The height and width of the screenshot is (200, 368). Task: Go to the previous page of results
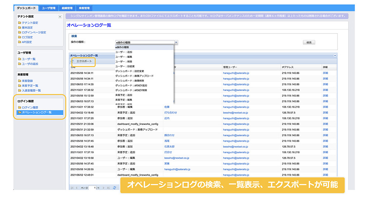77,188
